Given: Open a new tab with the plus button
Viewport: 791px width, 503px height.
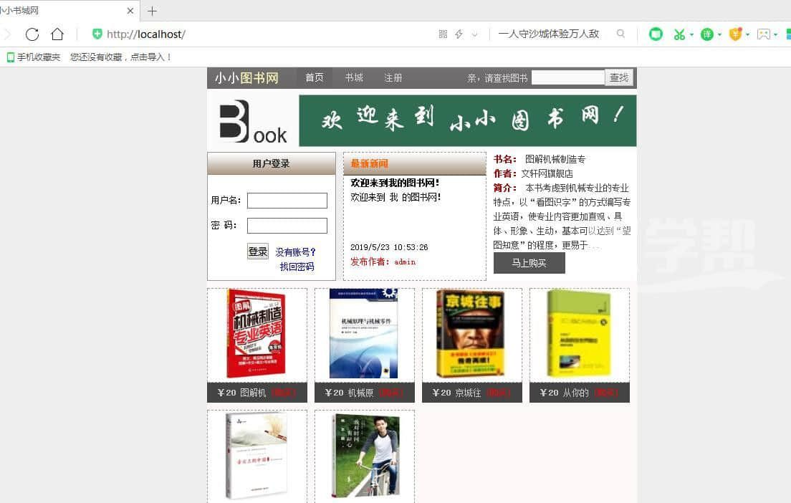Looking at the screenshot, I should [152, 11].
